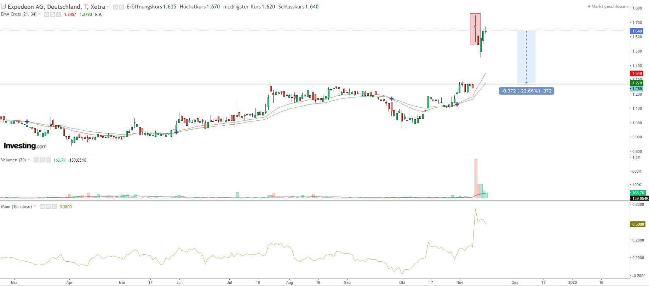Click the red 1.346 EMA price label
This screenshot has height=286, width=649.
[637, 73]
